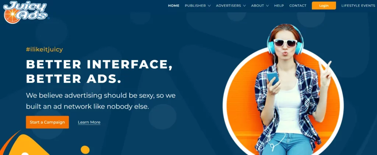The height and width of the screenshot is (155, 377).
Task: Expand the ABOUT dropdown chevron
Action: 267,6
